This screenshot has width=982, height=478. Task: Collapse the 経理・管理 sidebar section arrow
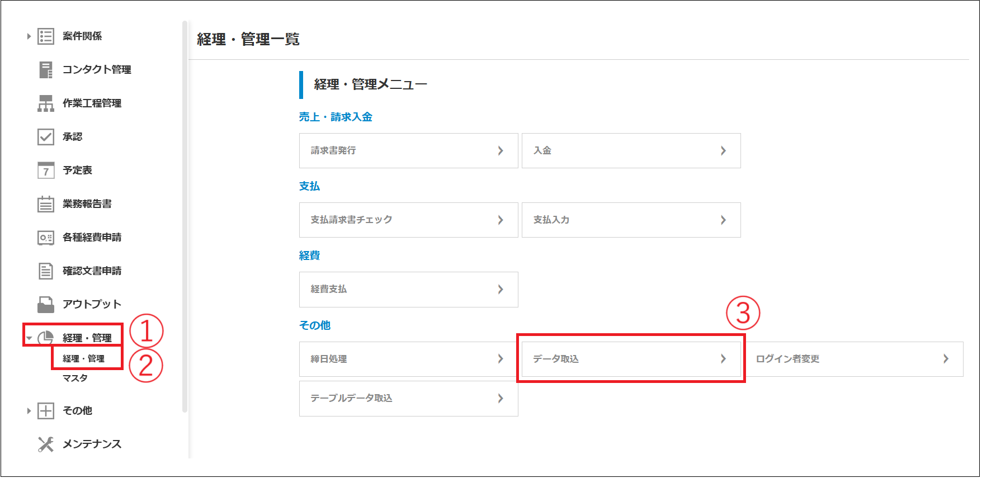[29, 338]
